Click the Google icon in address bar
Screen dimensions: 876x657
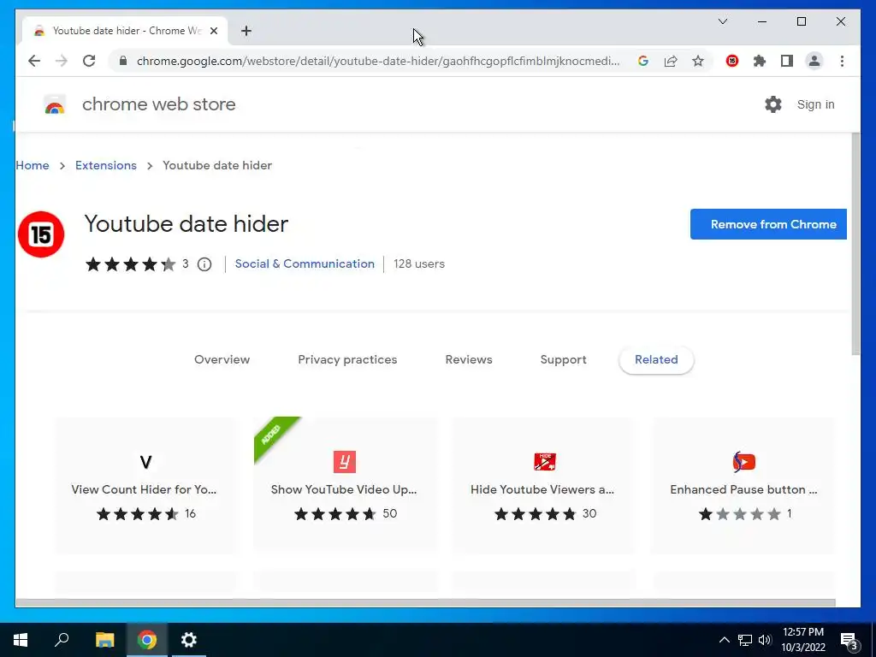click(643, 61)
